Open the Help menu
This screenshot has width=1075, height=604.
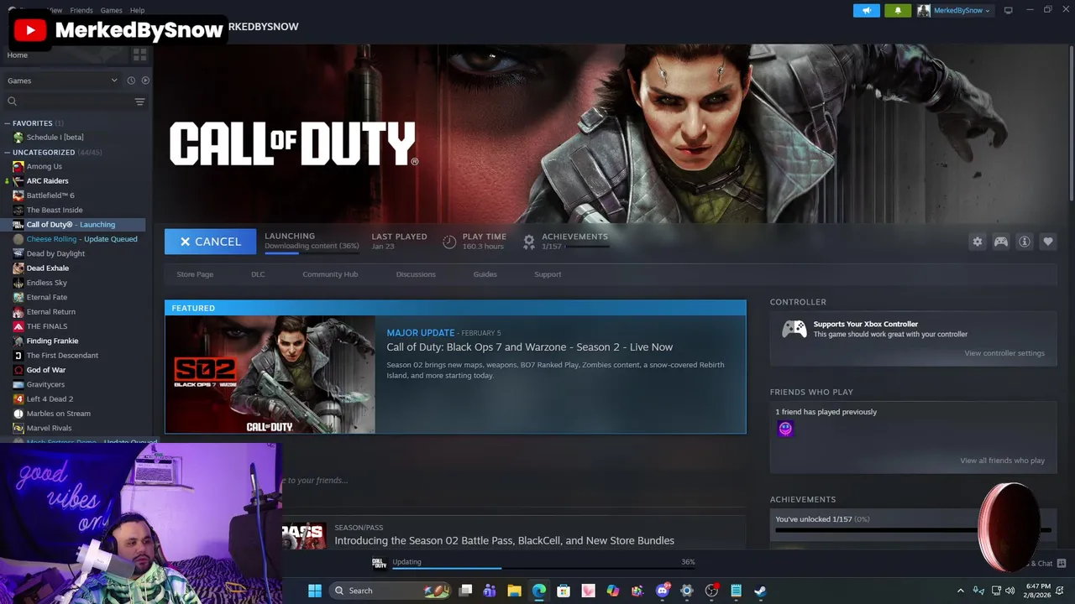pos(138,10)
